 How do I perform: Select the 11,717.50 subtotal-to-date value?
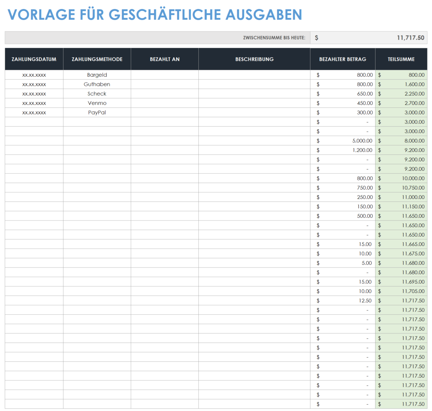tap(410, 38)
